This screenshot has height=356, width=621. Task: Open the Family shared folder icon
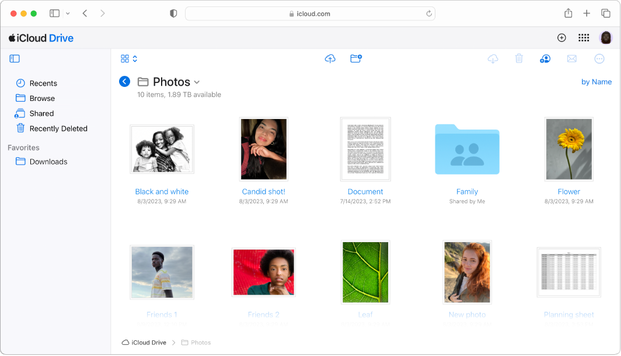[x=467, y=149]
